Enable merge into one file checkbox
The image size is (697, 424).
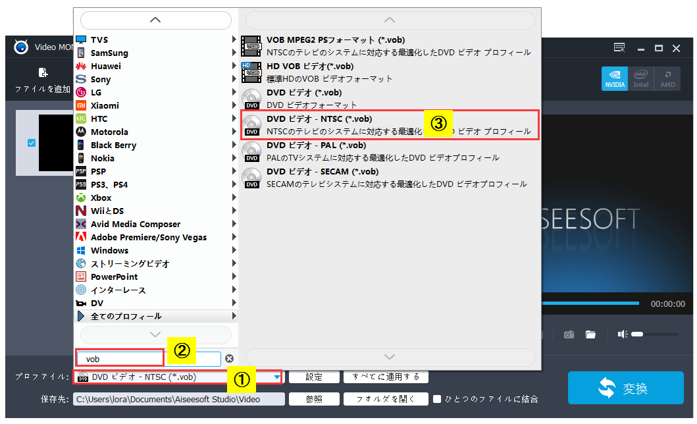click(x=437, y=399)
